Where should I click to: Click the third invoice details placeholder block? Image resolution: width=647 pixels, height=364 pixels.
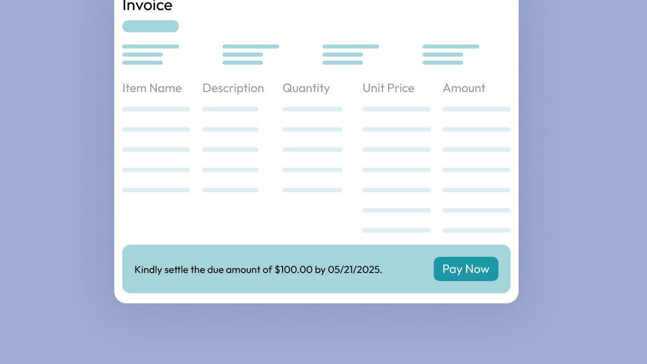pos(350,55)
